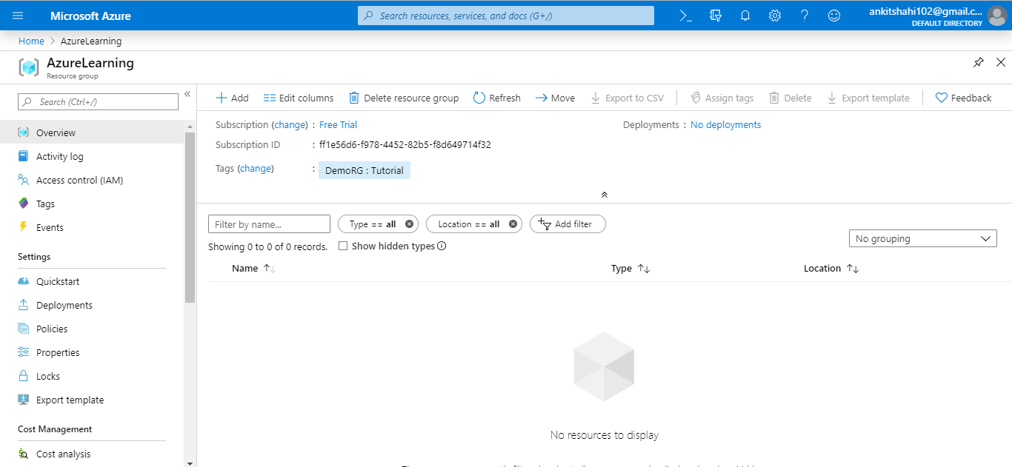Click the subscription ID value ff1e56d6-f978-4452-82b5-f8d649714f32

[x=405, y=145]
